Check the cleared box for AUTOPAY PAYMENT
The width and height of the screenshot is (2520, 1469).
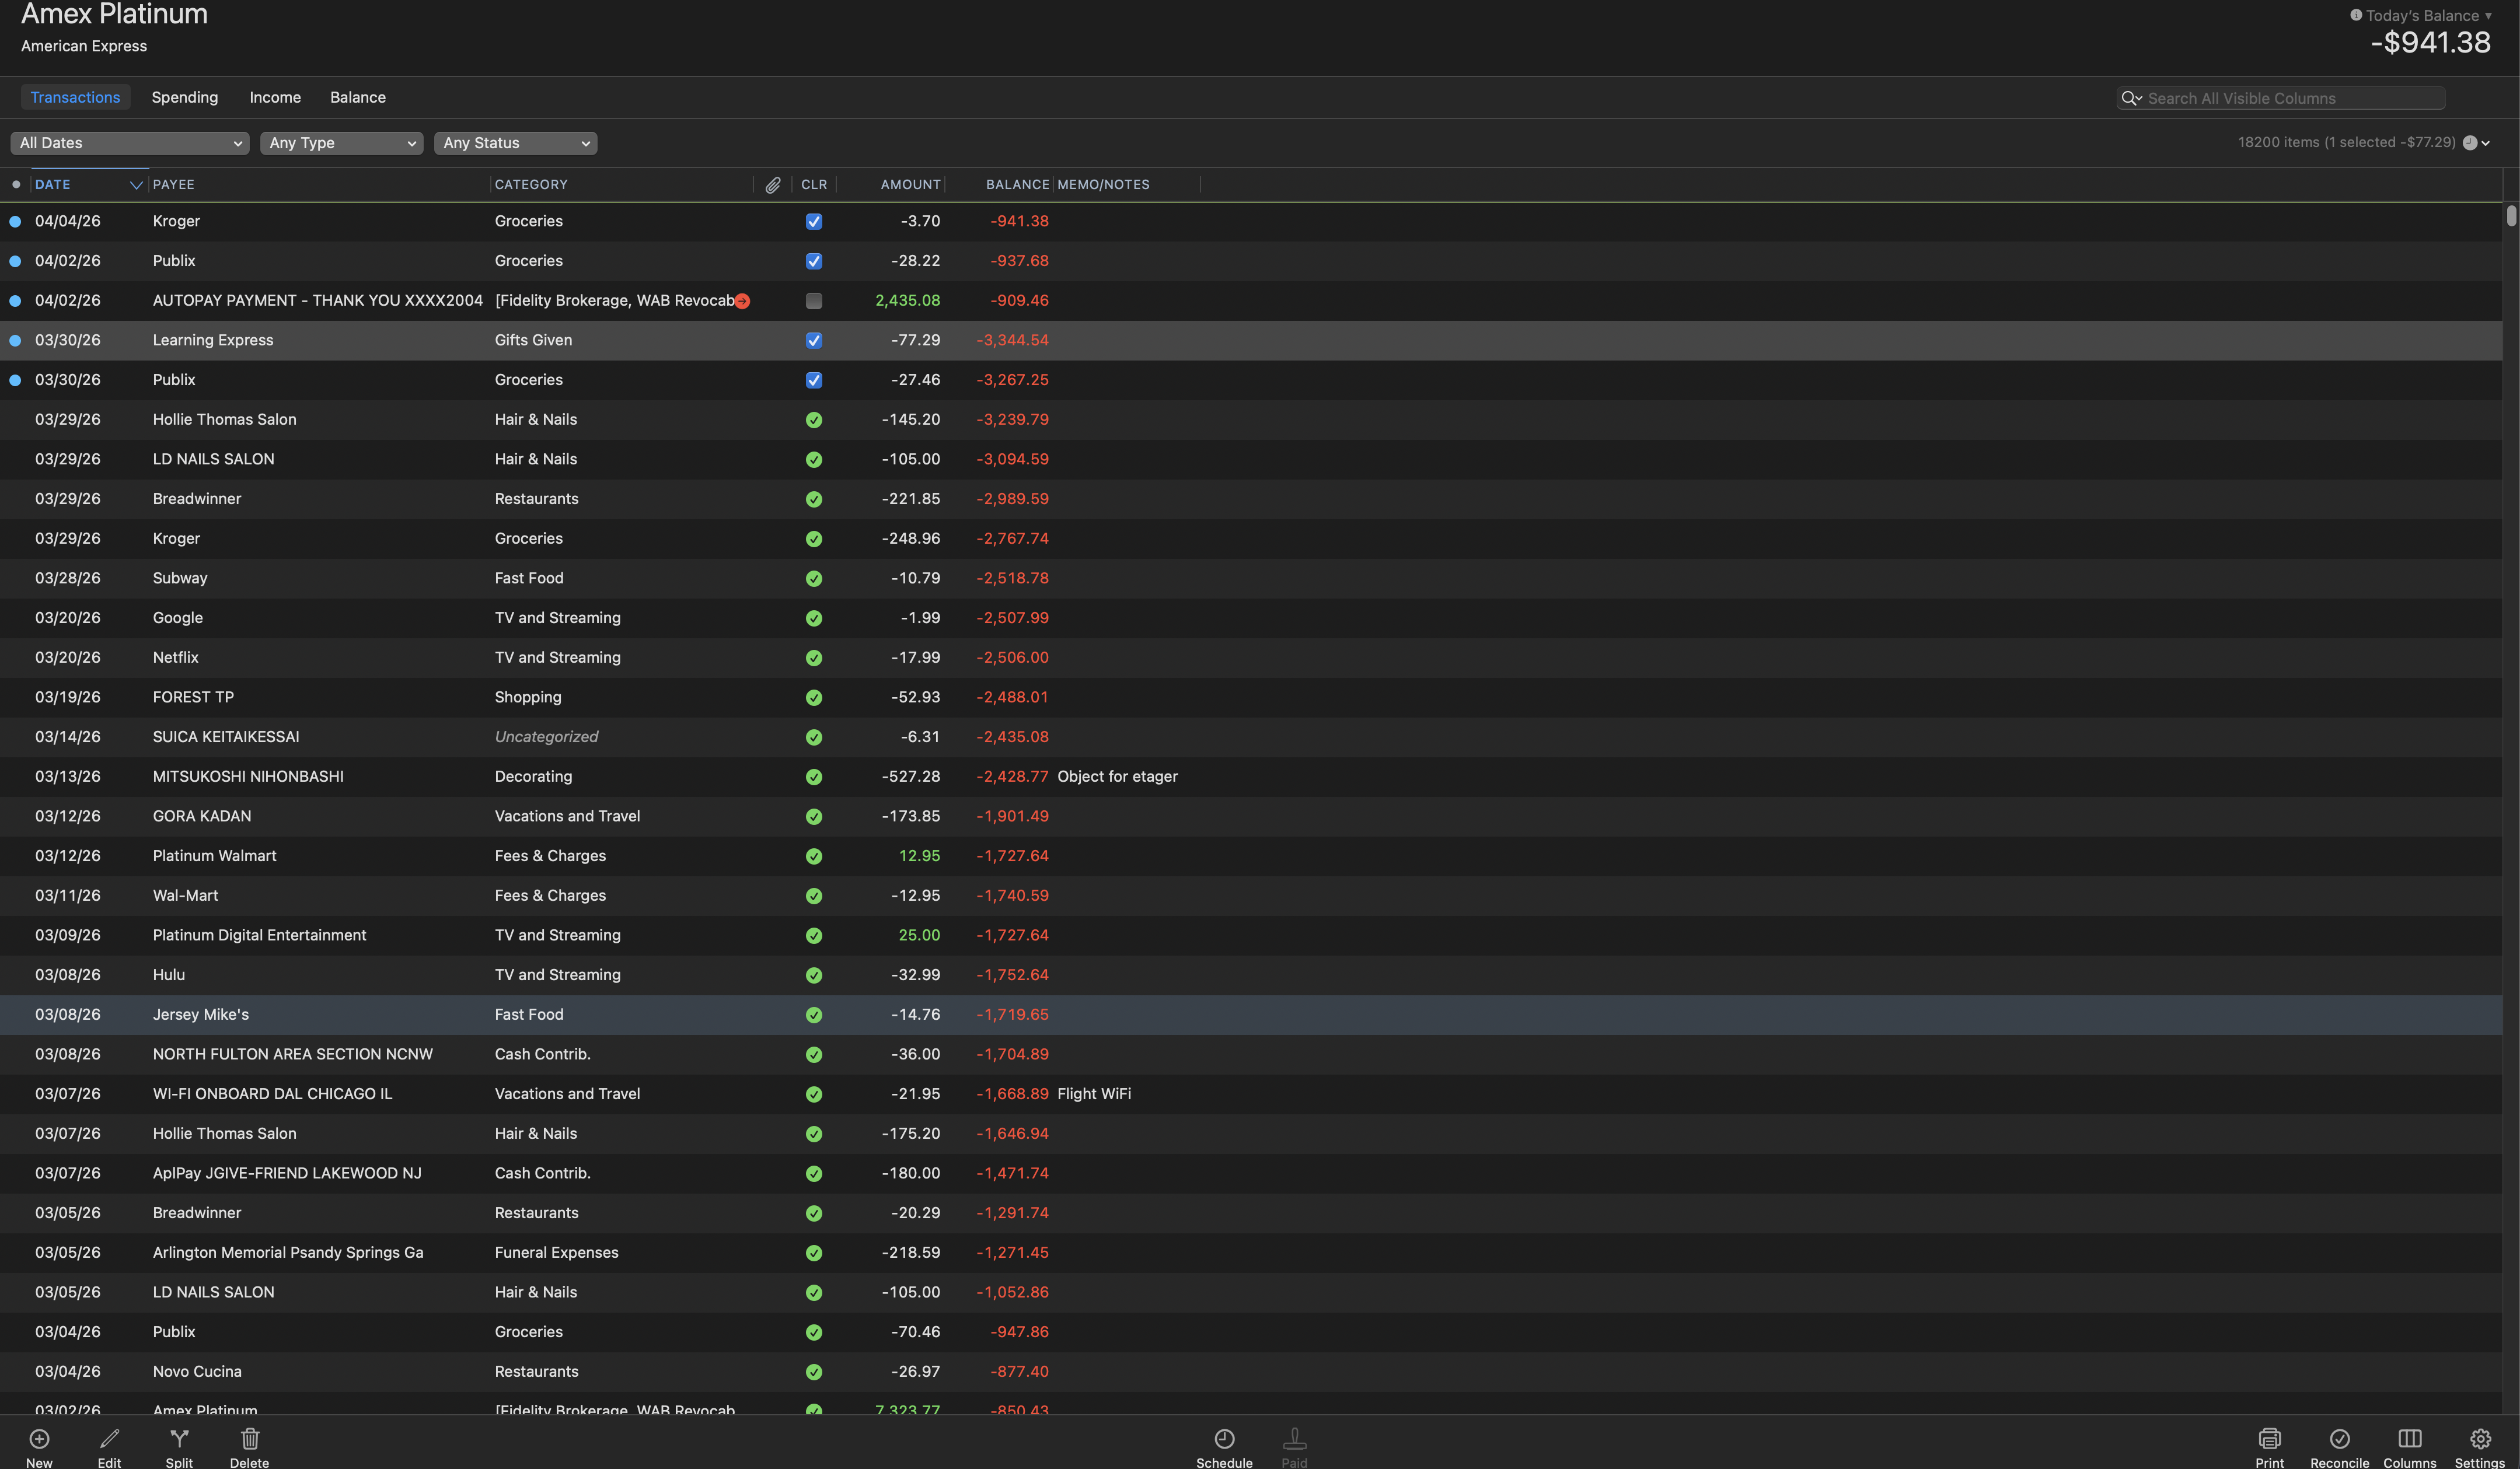(814, 301)
